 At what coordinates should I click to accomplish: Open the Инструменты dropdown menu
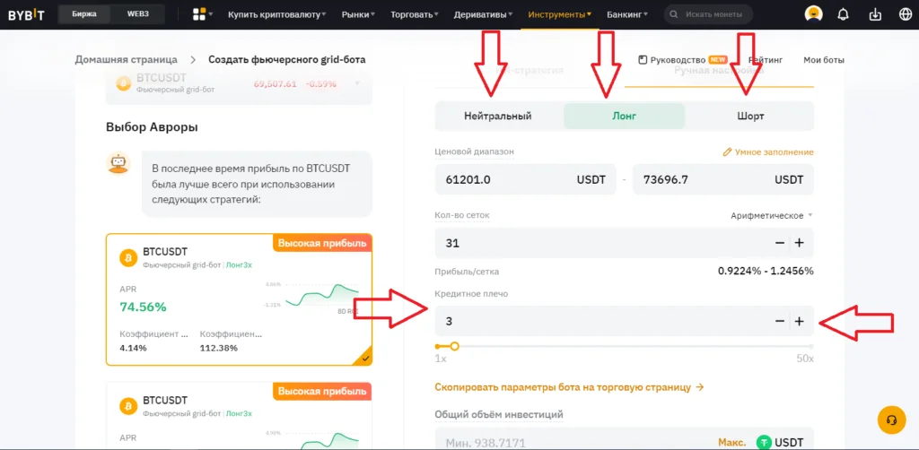559,15
